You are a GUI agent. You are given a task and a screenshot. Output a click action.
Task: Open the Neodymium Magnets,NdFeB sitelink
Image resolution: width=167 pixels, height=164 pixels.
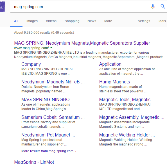pos(53,82)
